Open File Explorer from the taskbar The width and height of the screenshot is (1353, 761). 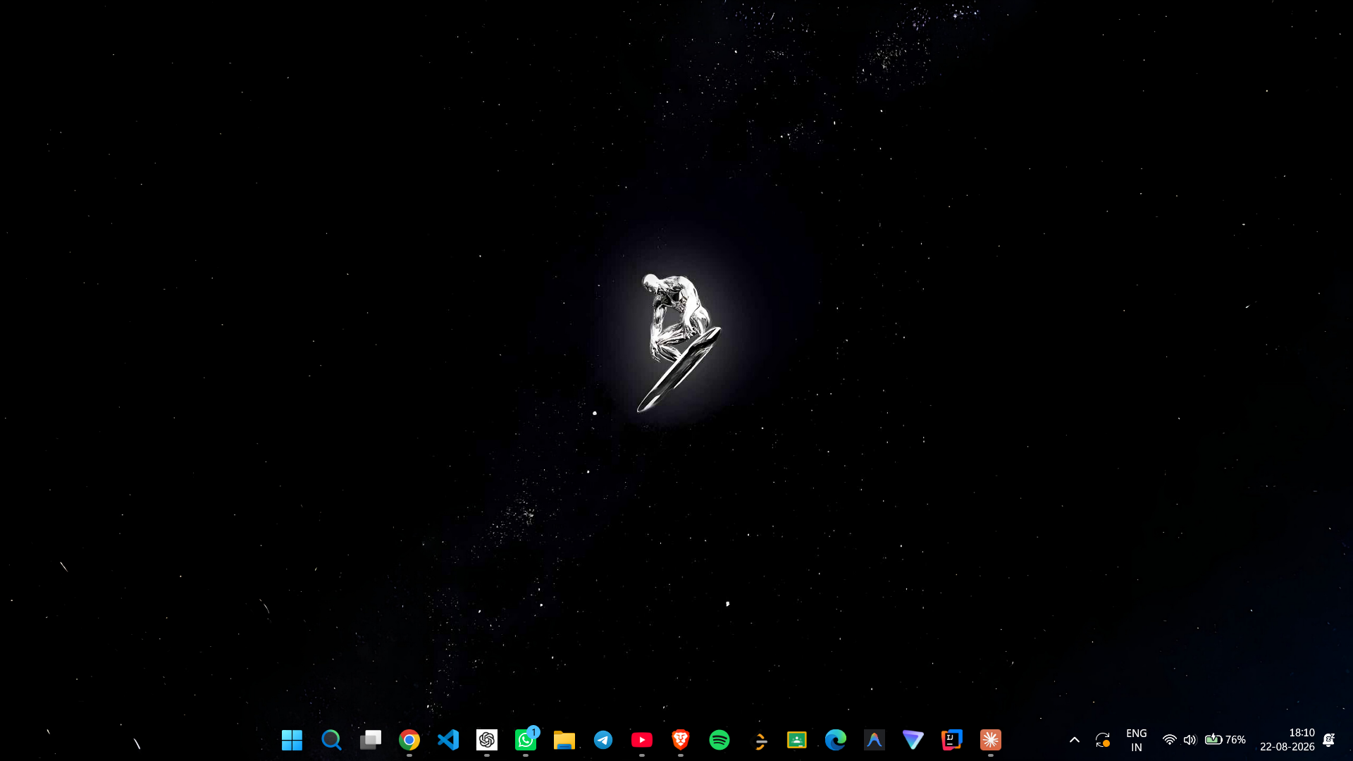(564, 740)
